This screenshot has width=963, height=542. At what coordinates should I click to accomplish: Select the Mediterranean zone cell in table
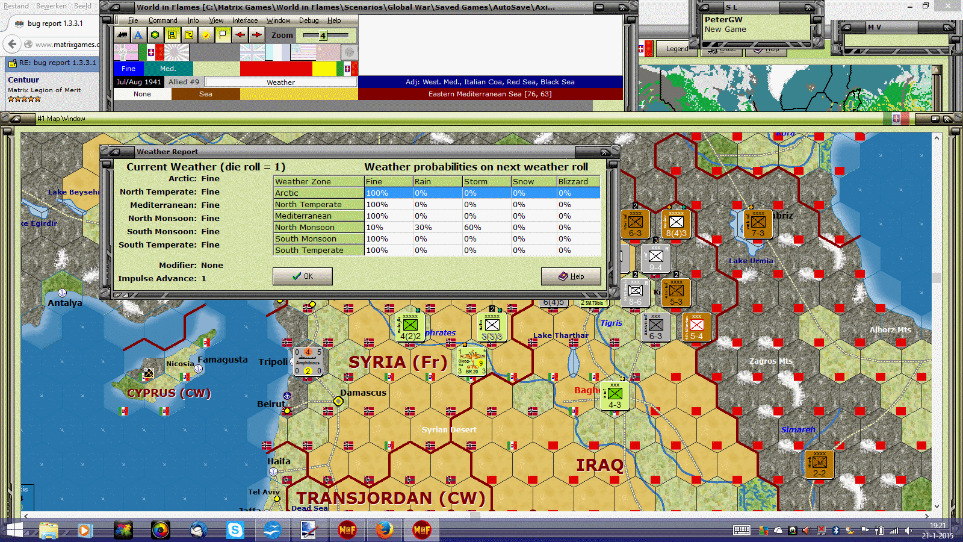319,216
